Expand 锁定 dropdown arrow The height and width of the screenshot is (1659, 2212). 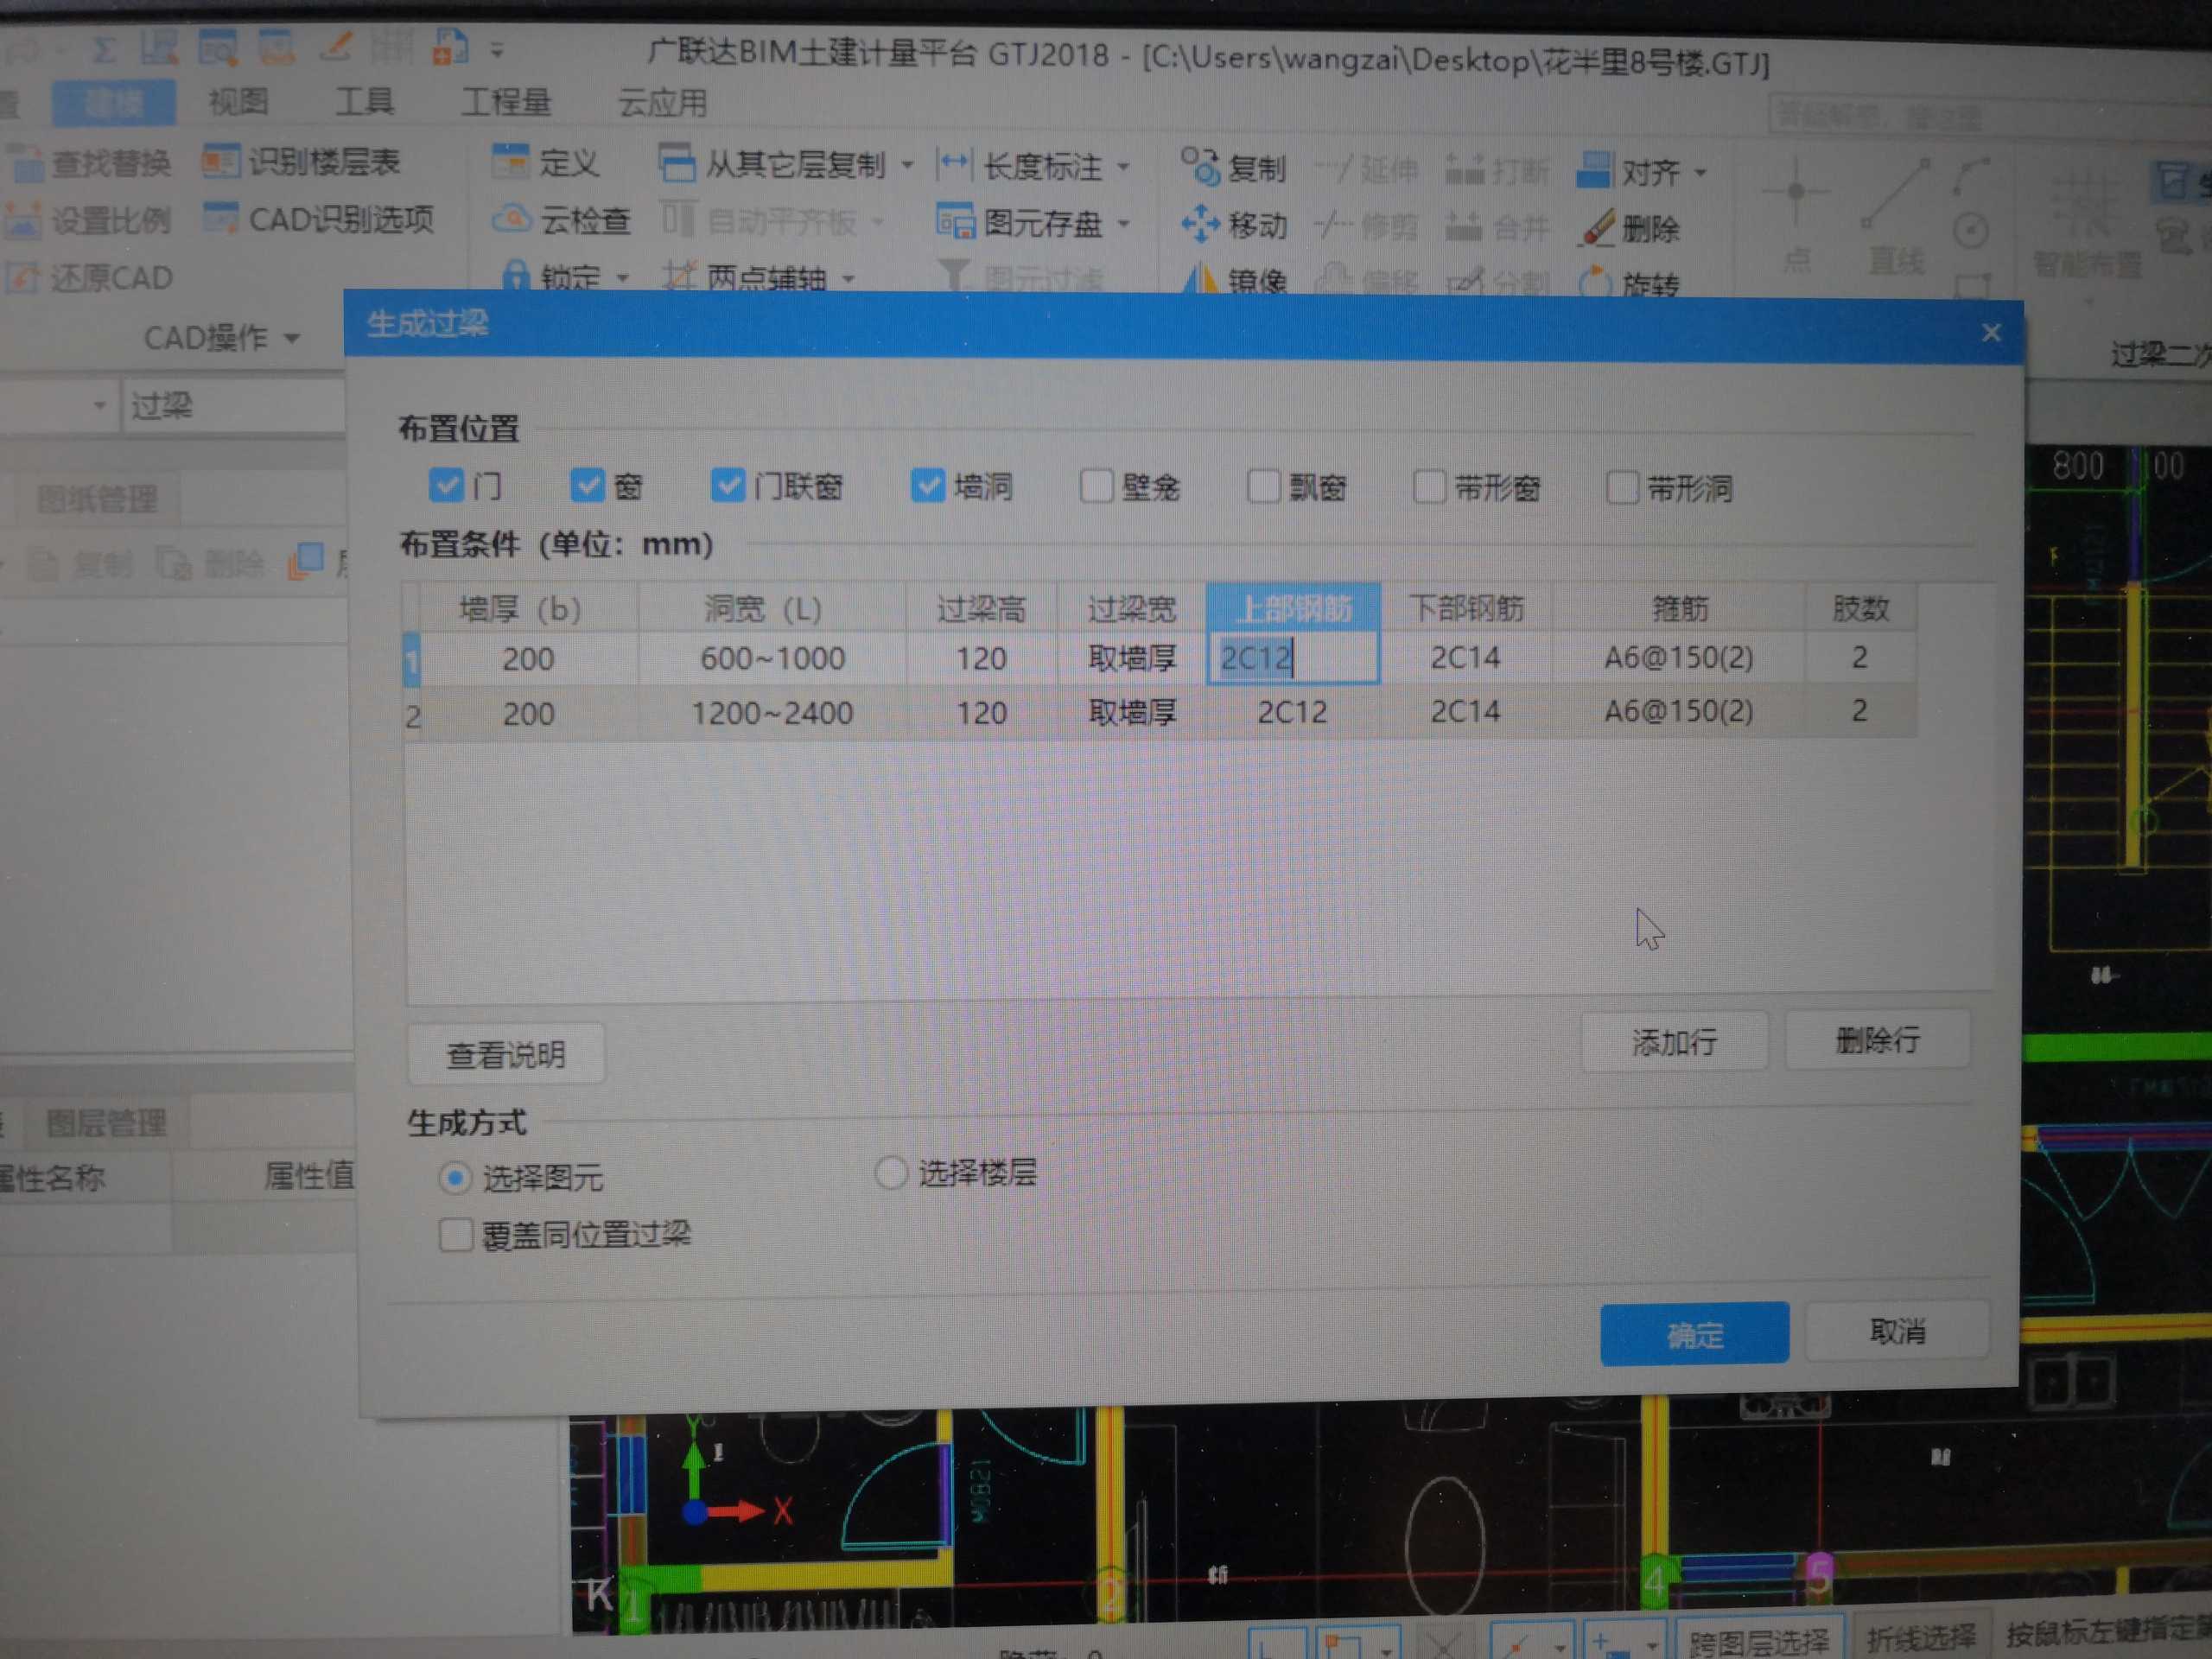[622, 277]
